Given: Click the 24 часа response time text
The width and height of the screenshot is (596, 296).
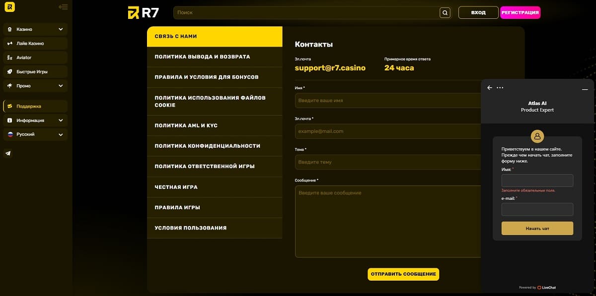Looking at the screenshot, I should pos(399,68).
